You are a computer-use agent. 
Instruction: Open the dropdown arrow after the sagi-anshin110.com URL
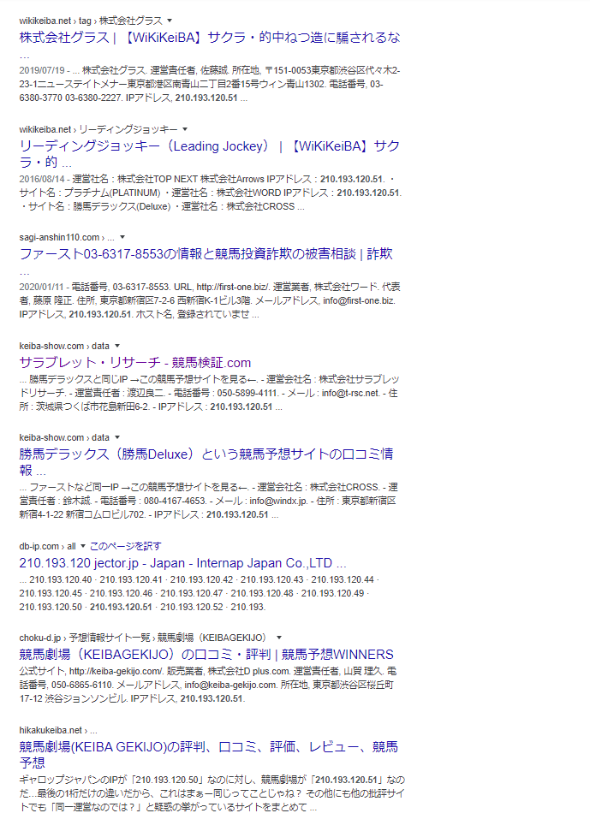click(x=122, y=237)
